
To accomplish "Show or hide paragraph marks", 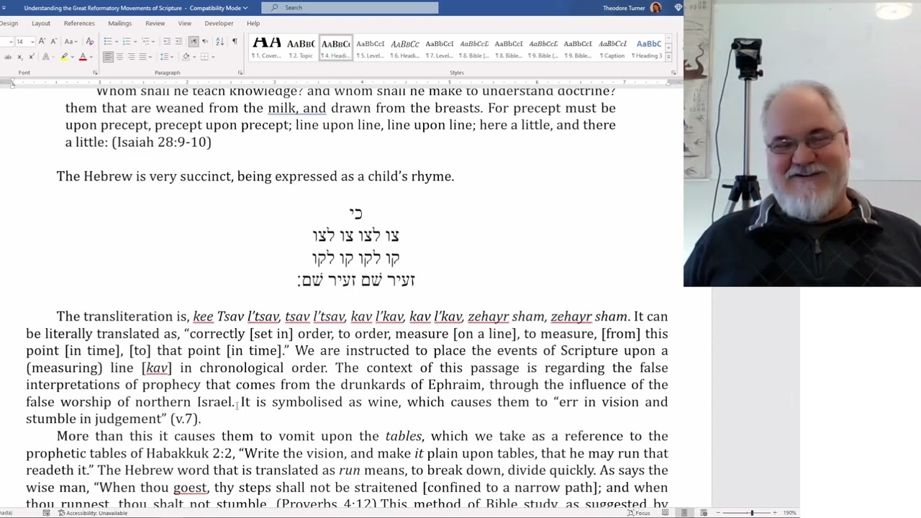I will (x=235, y=41).
